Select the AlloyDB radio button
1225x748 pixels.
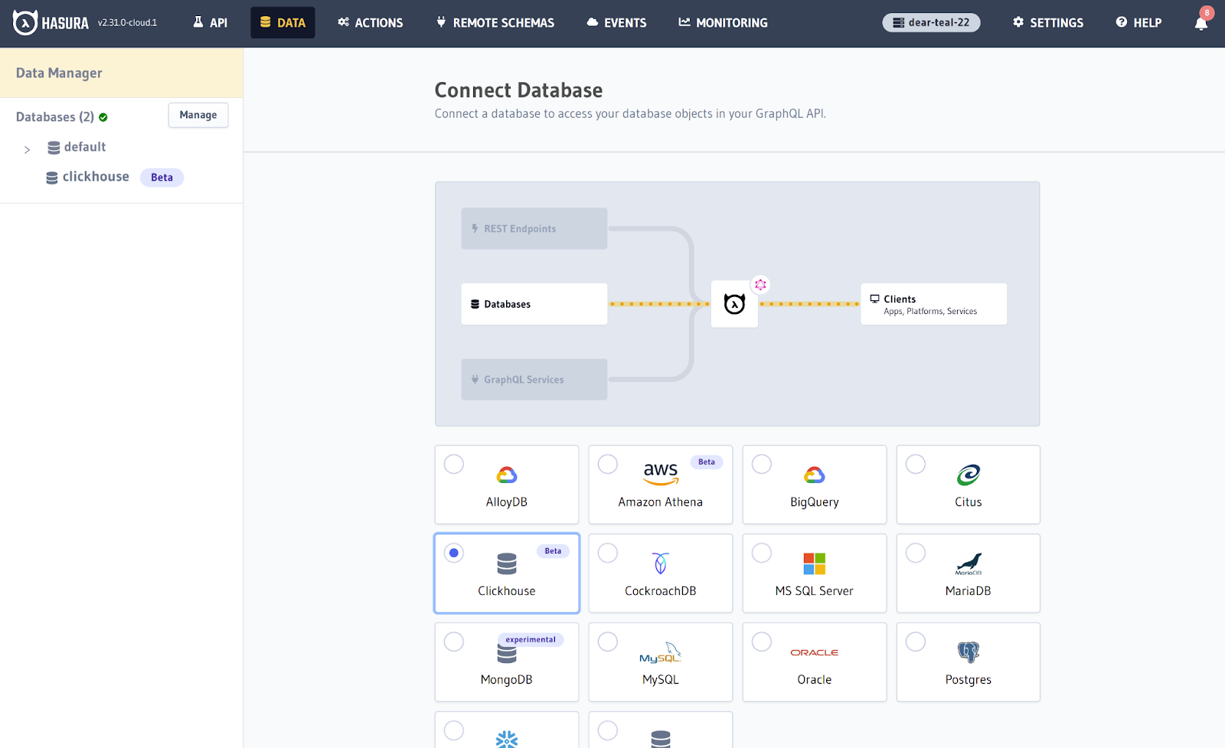click(x=454, y=464)
